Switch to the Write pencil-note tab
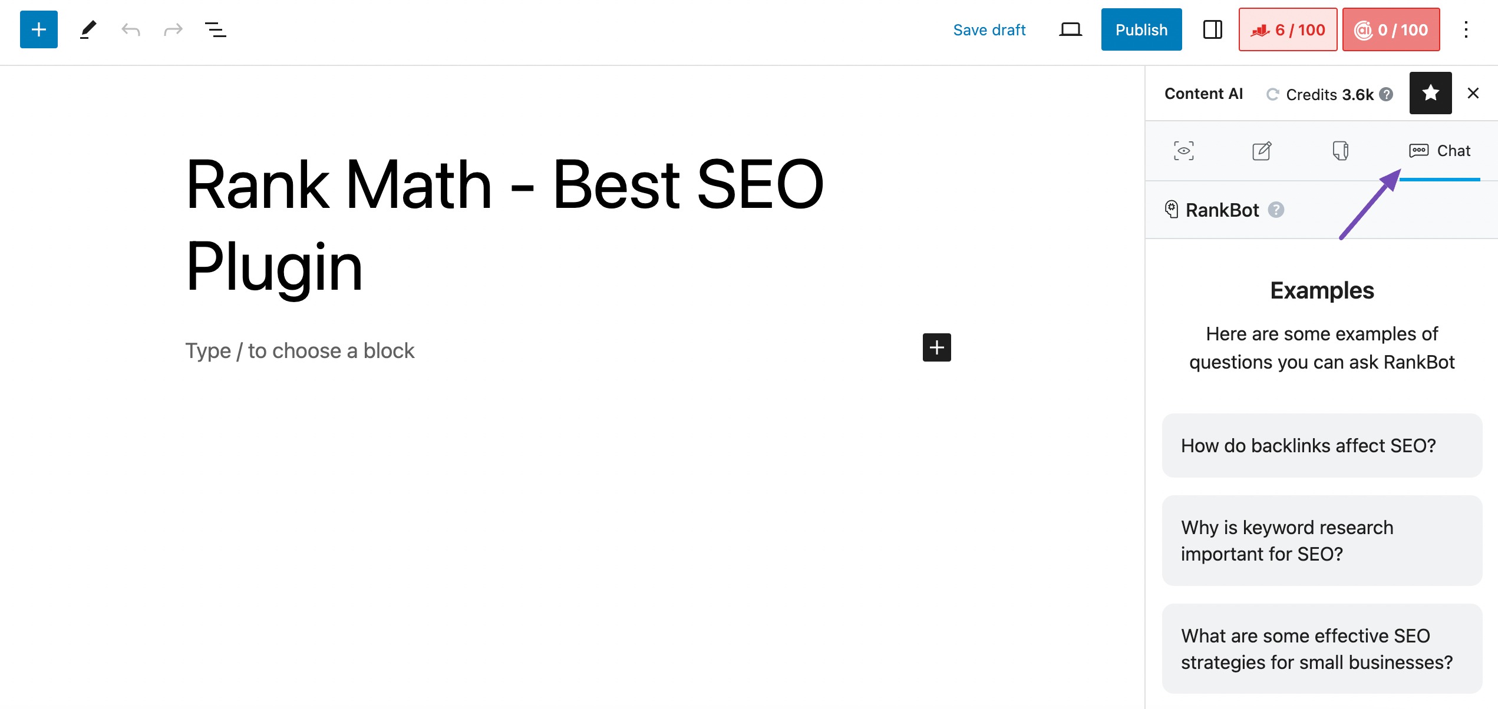This screenshot has height=709, width=1498. click(x=1262, y=151)
